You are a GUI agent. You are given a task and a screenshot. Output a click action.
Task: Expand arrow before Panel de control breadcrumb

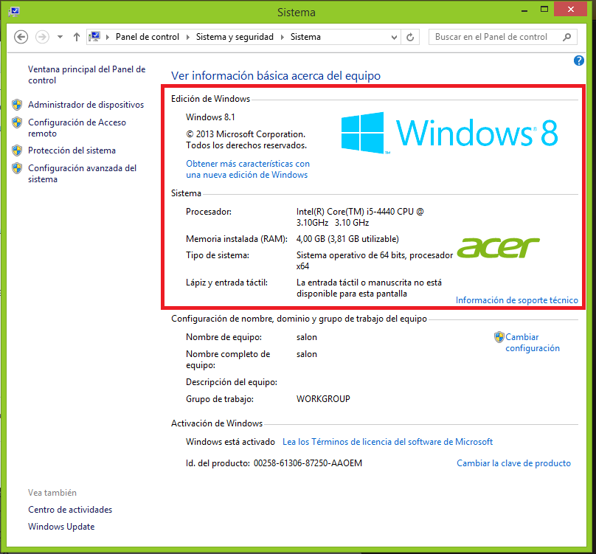tap(108, 37)
